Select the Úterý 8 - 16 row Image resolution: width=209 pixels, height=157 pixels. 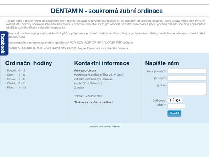(x=16, y=75)
